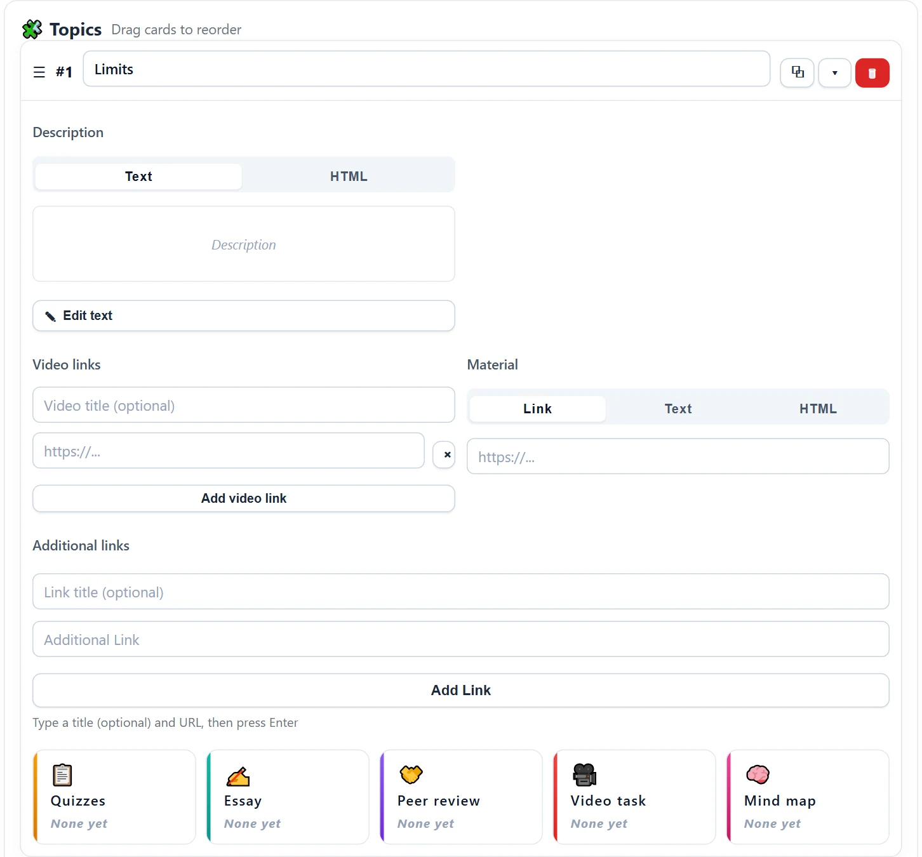Click the Add Link button
The image size is (922, 857).
click(x=461, y=690)
